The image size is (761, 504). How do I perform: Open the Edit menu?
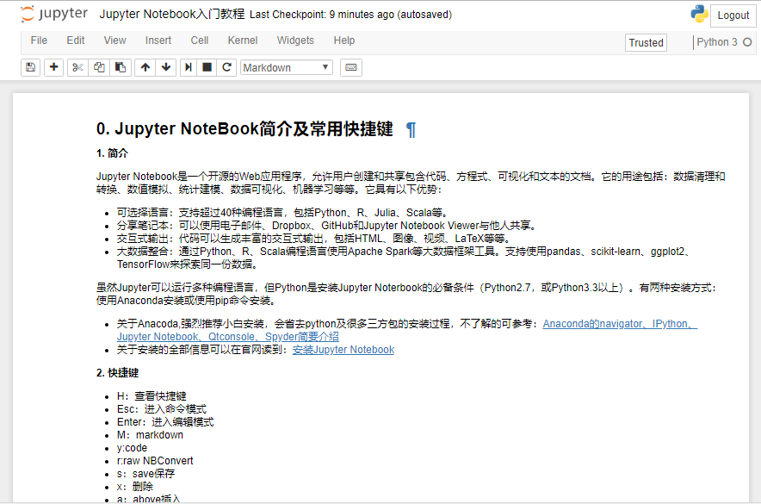click(x=76, y=40)
